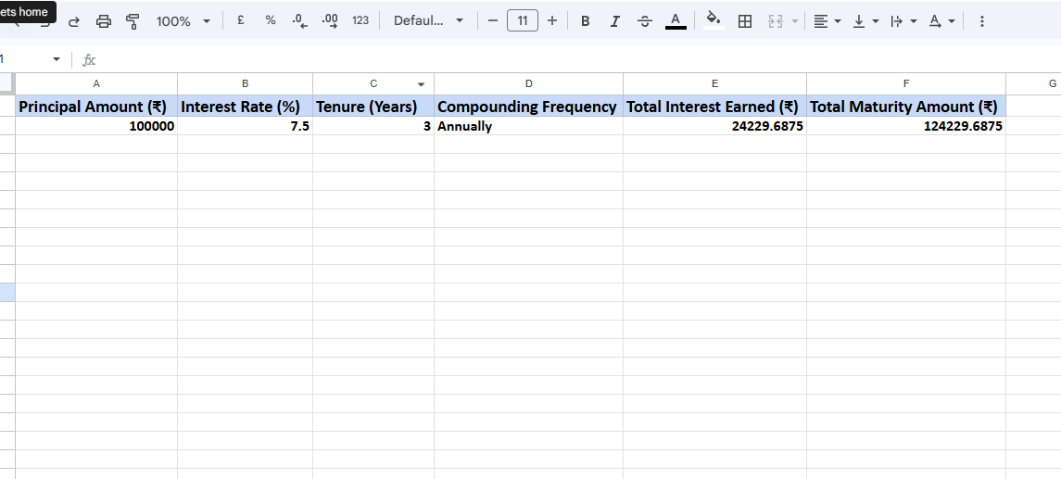This screenshot has width=1061, height=479.
Task: Select the cell containing 124229.6875
Action: (x=906, y=126)
